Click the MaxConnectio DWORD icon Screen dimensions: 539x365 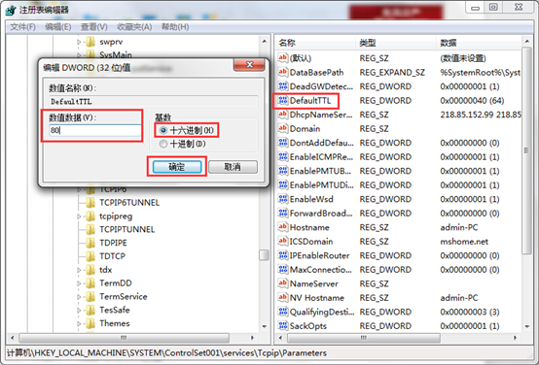tap(282, 269)
